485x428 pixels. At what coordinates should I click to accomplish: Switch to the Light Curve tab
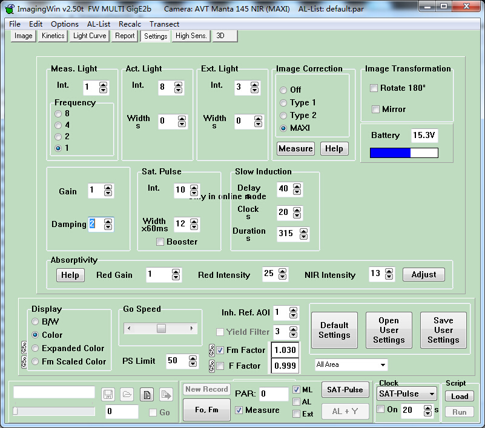pos(90,36)
